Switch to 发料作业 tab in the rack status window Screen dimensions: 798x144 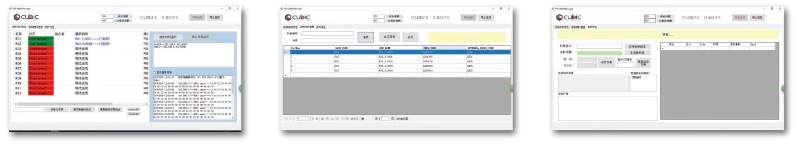50,27
